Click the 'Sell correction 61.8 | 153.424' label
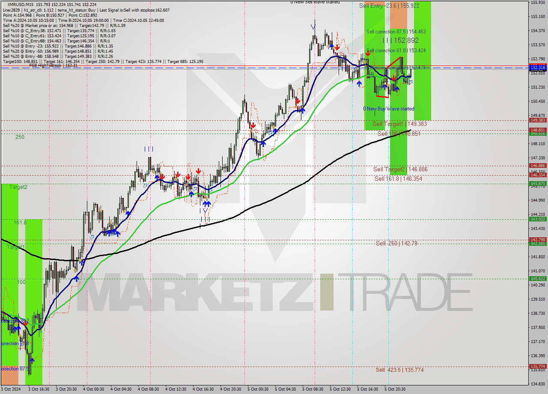 coord(396,51)
